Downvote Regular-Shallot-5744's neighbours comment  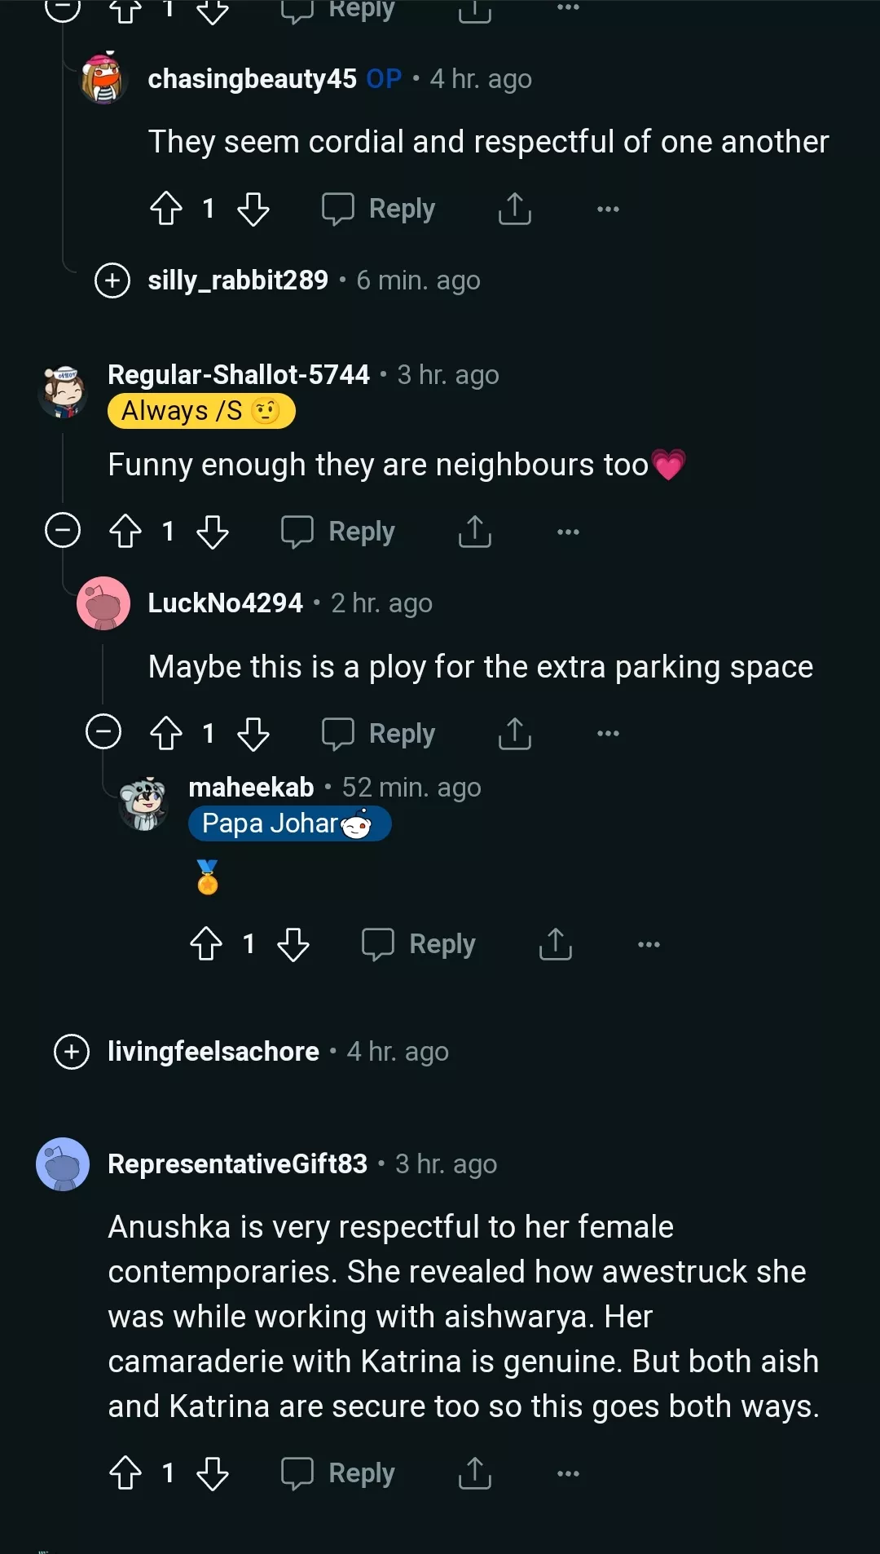pos(213,532)
